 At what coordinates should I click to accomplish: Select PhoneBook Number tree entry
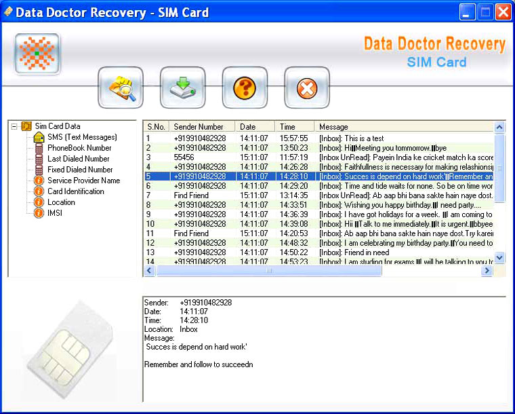tap(79, 148)
